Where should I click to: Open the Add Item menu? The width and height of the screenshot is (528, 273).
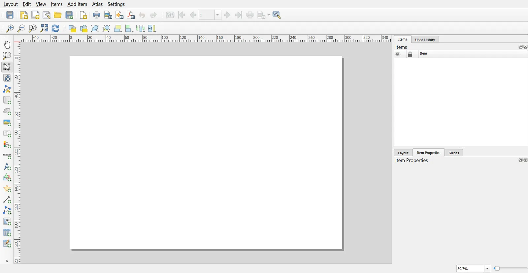pyautogui.click(x=77, y=4)
